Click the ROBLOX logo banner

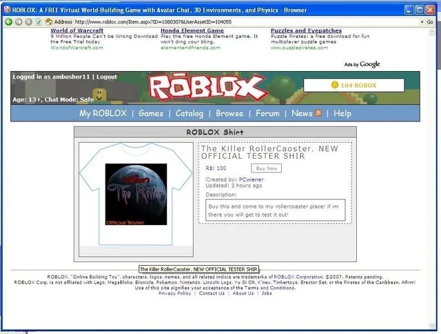click(x=207, y=88)
